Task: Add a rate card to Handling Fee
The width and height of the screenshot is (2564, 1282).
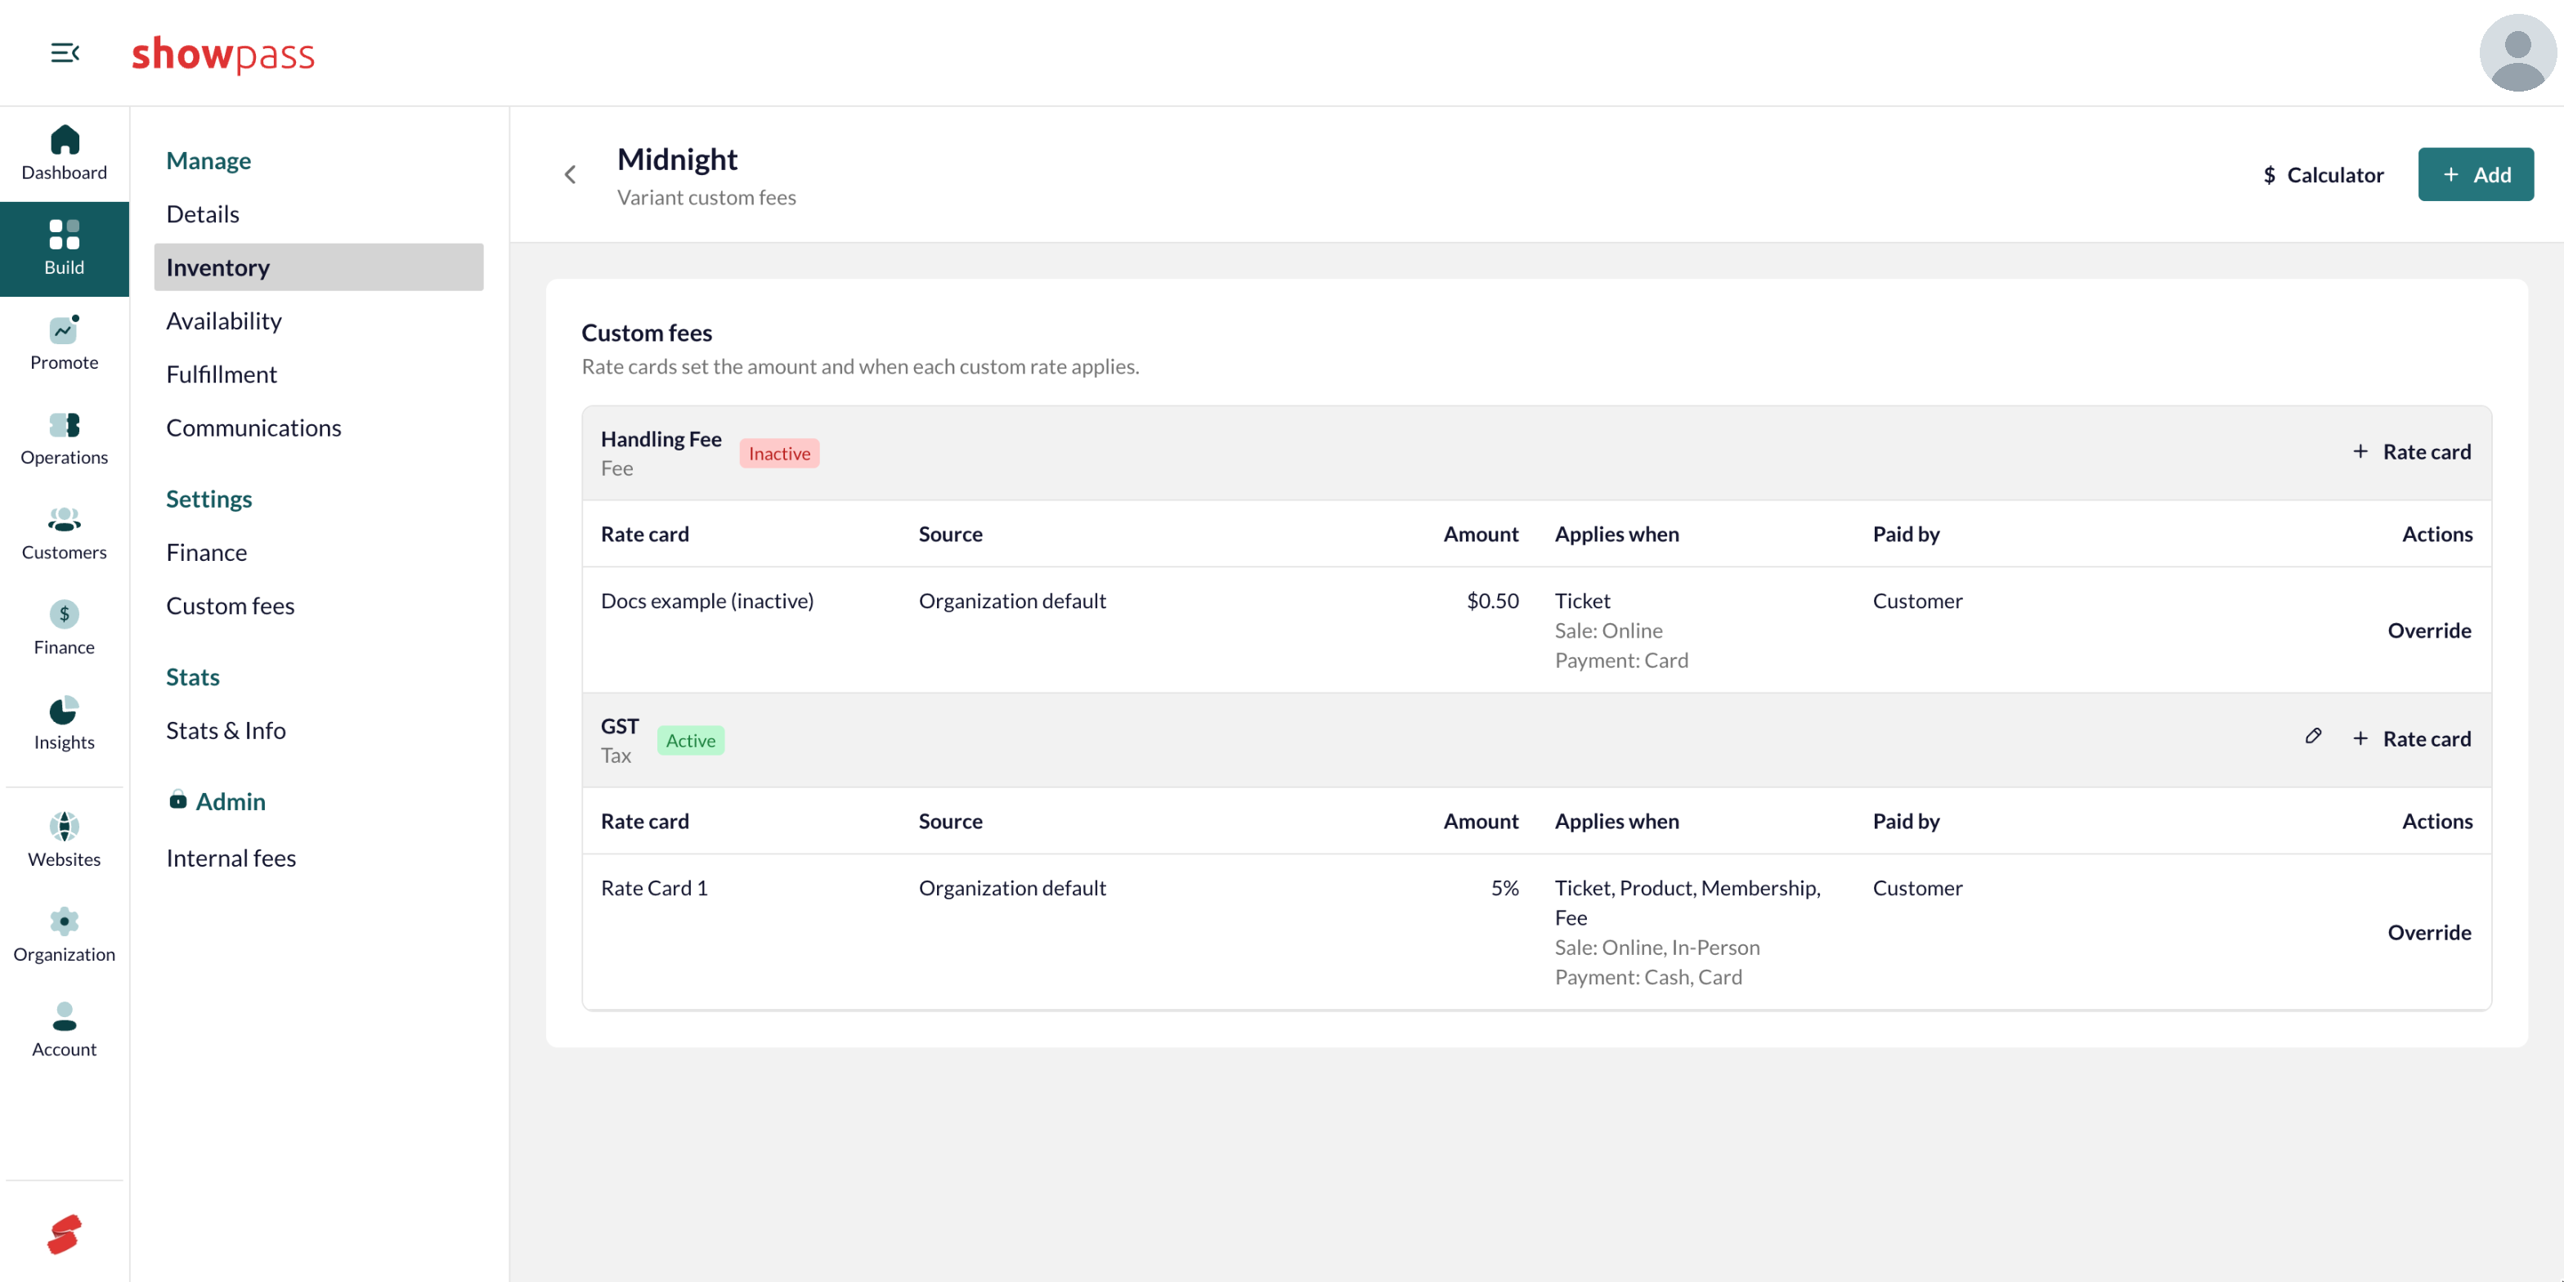Action: 2412,452
